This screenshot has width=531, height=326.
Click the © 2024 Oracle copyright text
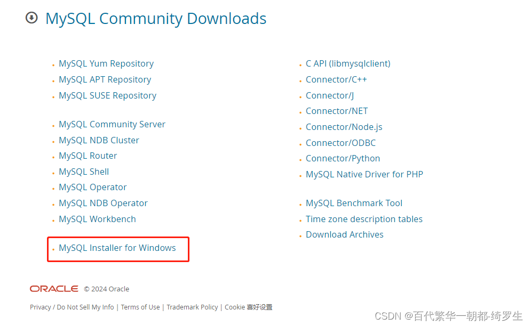(106, 289)
